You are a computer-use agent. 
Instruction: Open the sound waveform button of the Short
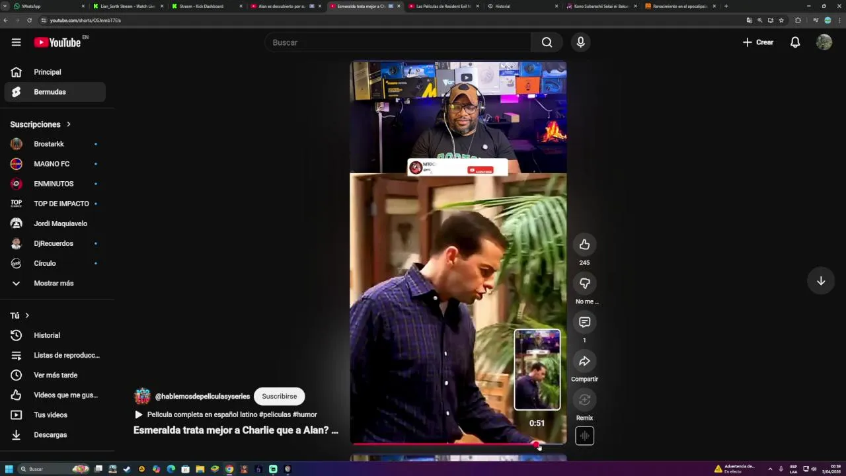584,436
